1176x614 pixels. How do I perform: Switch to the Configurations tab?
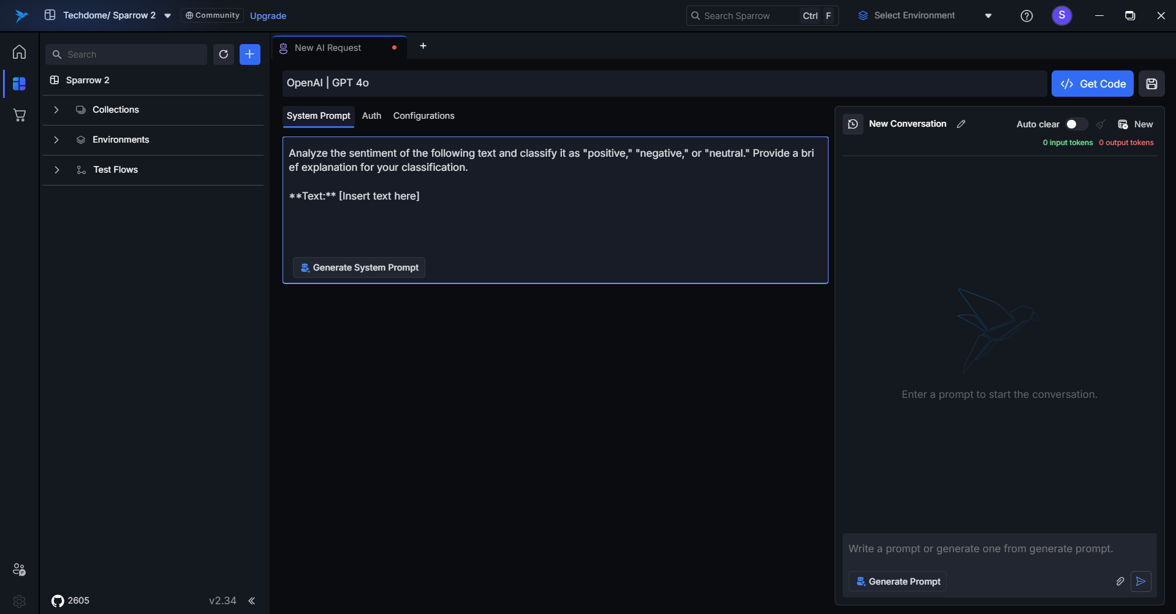coord(423,116)
